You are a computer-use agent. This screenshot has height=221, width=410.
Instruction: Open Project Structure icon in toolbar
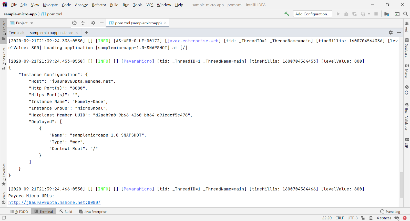pos(387,14)
